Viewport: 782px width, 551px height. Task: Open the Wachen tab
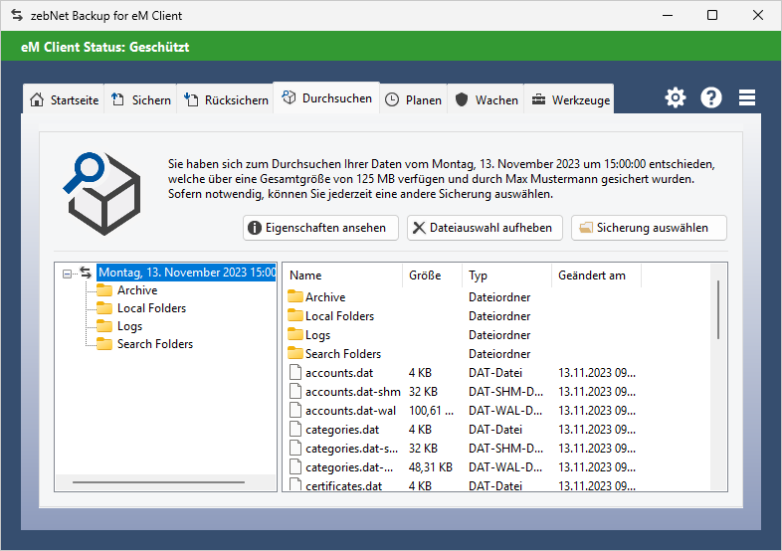click(x=487, y=99)
